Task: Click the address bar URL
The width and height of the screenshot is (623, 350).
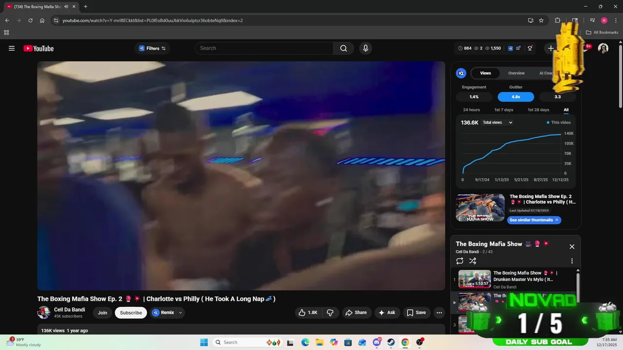Action: pos(152,20)
